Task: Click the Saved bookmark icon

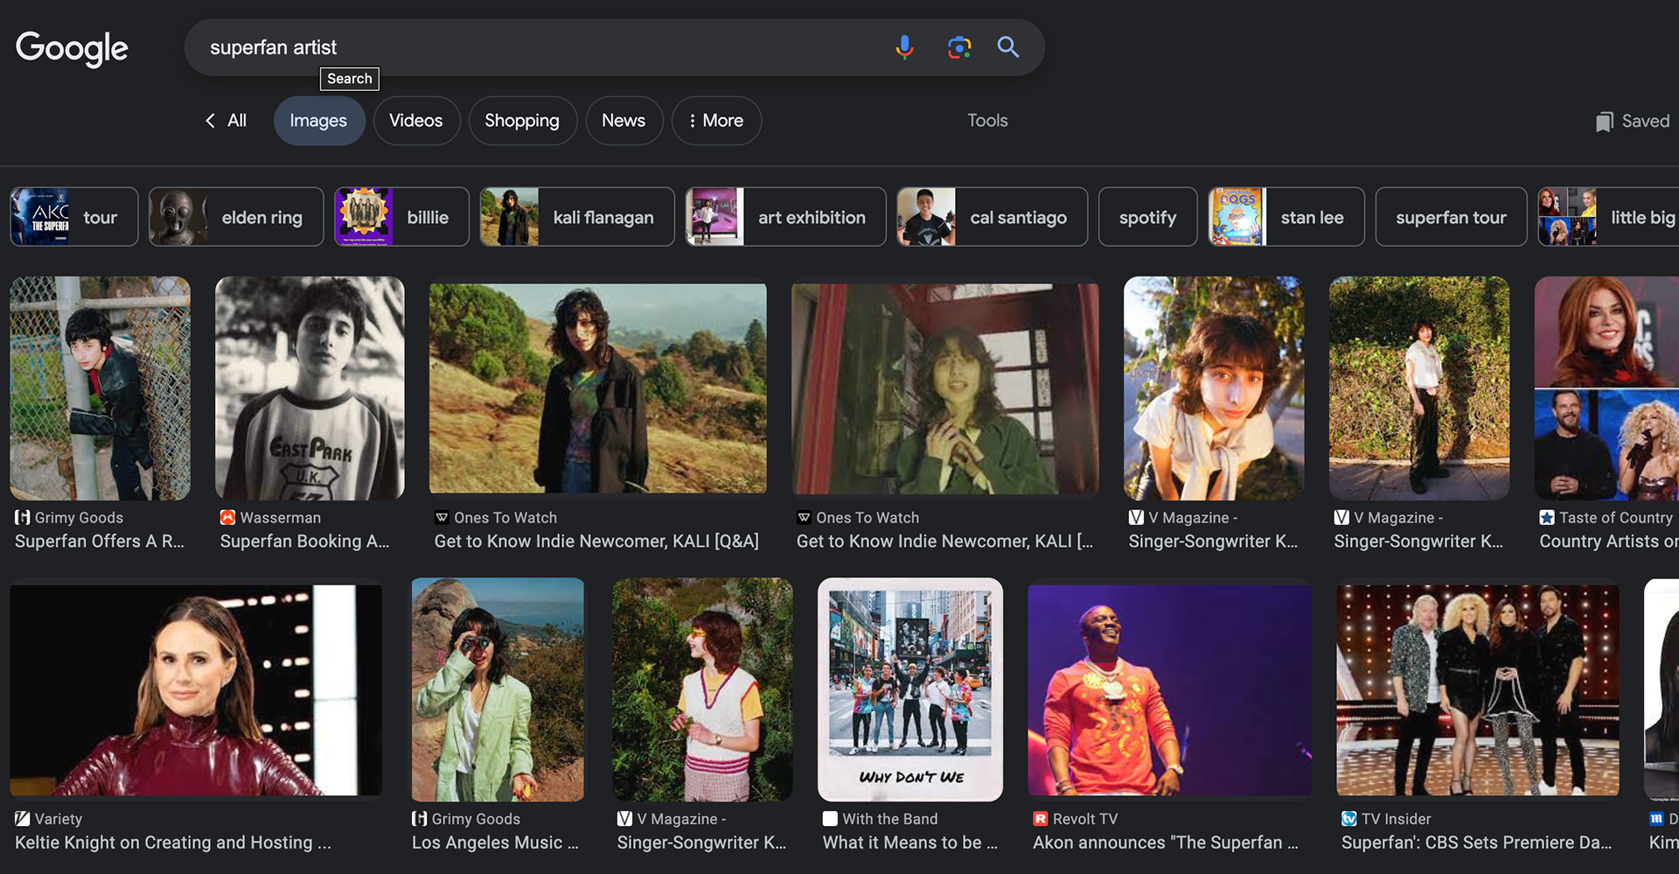Action: (1604, 122)
